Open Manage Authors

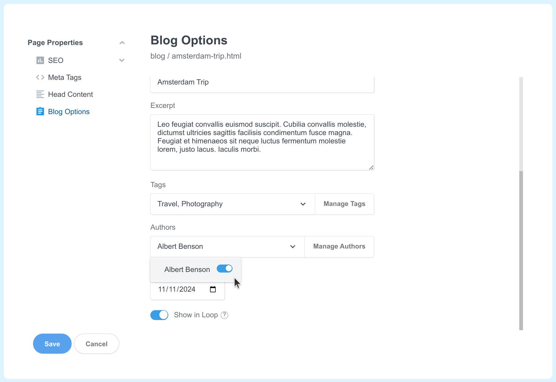click(x=339, y=246)
